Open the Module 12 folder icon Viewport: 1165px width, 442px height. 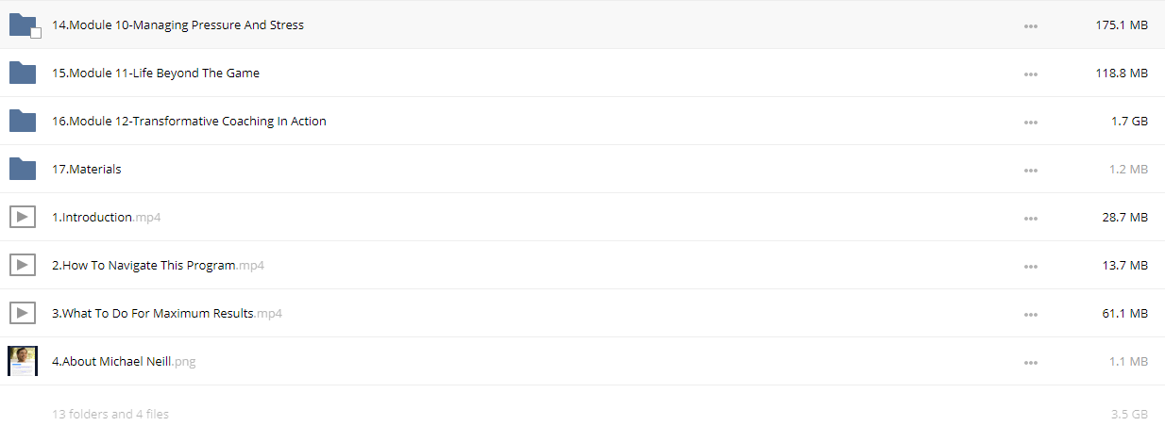(22, 121)
